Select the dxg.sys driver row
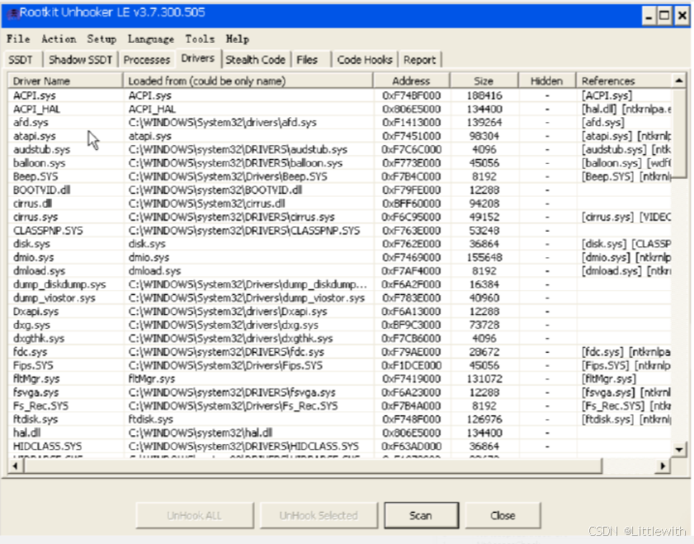This screenshot has height=544, width=694. [339, 325]
